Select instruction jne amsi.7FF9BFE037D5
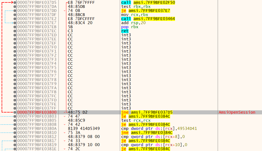Viewport: 262px width, 151px height. [147, 112]
